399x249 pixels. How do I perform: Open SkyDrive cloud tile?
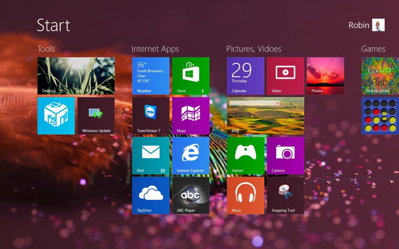(x=151, y=195)
